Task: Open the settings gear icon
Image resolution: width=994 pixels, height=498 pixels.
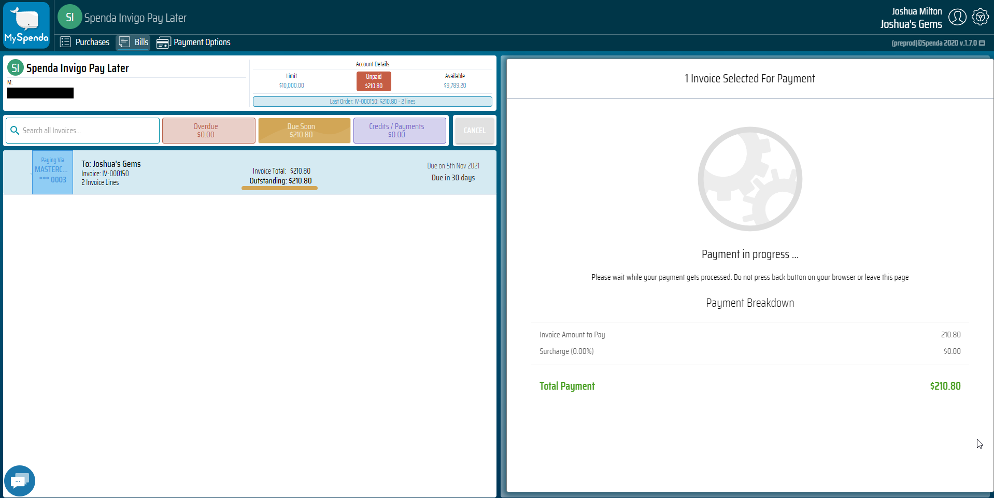Action: [x=980, y=17]
